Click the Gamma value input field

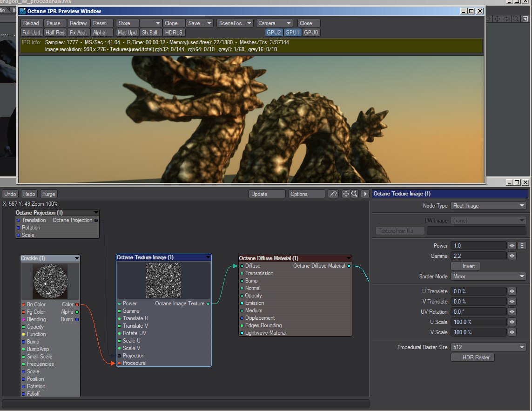pos(479,256)
